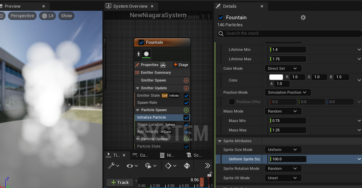The width and height of the screenshot is (362, 188).
Task: Click the CPU sim target icon
Action: 163,65
